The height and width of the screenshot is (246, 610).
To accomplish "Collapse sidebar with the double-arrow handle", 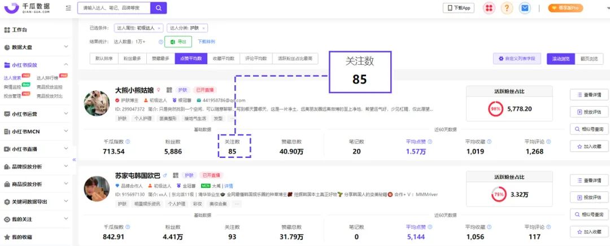I will (x=75, y=160).
